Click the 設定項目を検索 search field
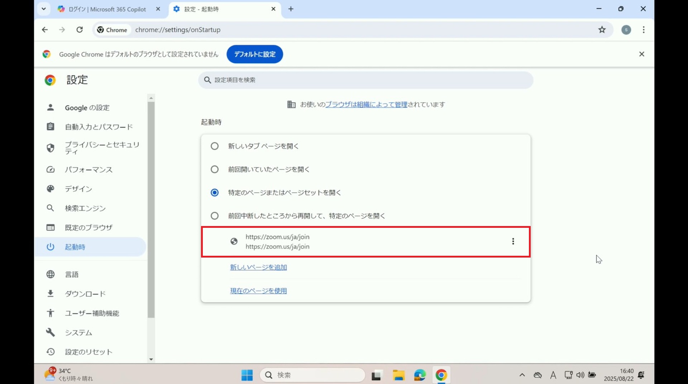The image size is (688, 384). coord(365,80)
